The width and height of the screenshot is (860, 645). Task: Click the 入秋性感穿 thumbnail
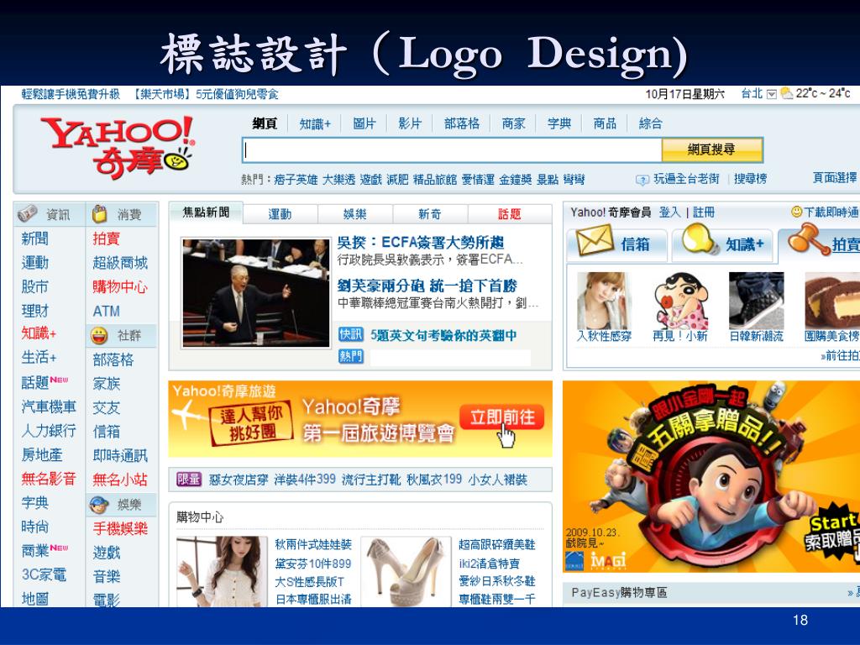coord(604,300)
